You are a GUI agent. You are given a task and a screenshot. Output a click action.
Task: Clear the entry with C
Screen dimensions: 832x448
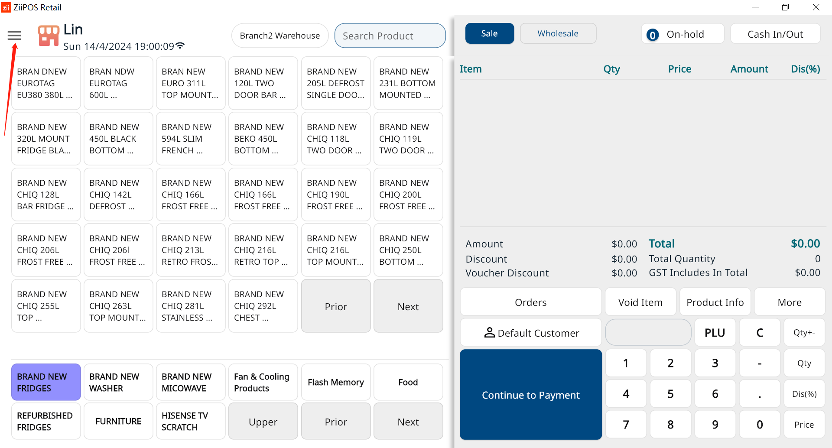pyautogui.click(x=760, y=332)
